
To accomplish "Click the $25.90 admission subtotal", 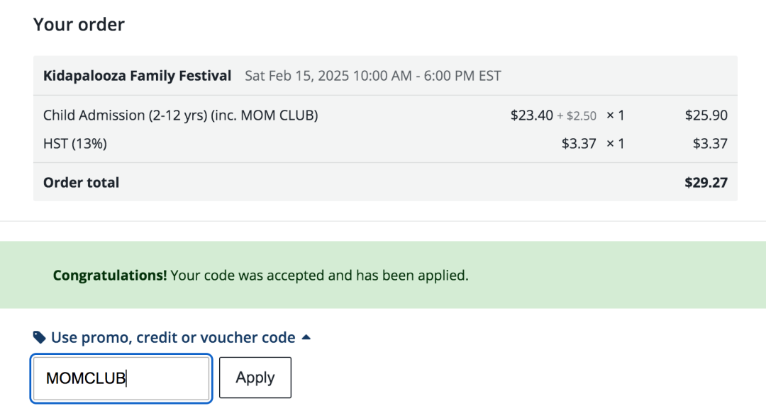I will [706, 115].
